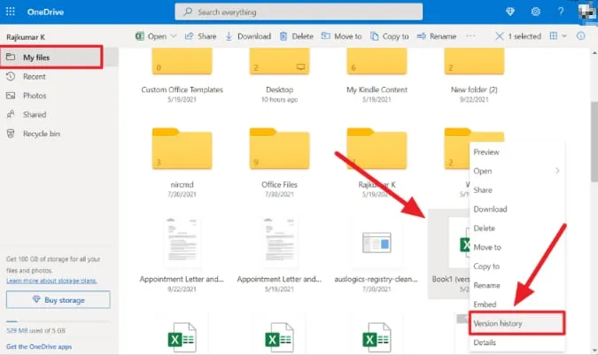Open the account profile picture
This screenshot has width=598, height=355.
[x=587, y=12]
